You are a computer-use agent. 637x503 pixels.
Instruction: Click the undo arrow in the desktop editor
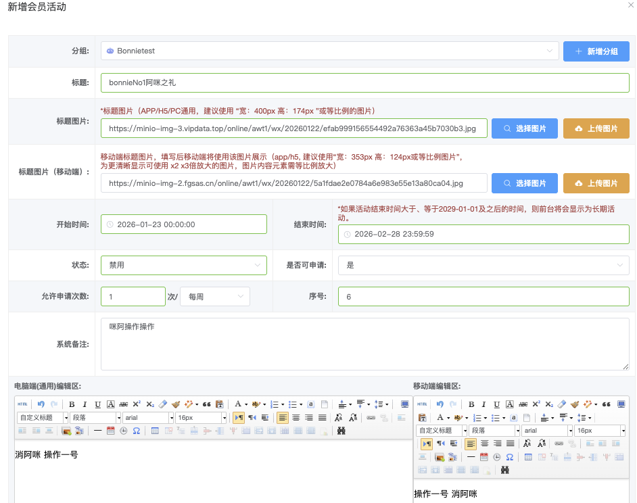point(41,404)
